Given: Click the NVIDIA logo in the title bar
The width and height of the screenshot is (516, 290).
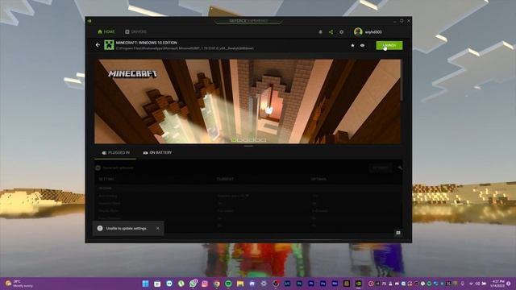Looking at the screenshot, I should pos(89,21).
